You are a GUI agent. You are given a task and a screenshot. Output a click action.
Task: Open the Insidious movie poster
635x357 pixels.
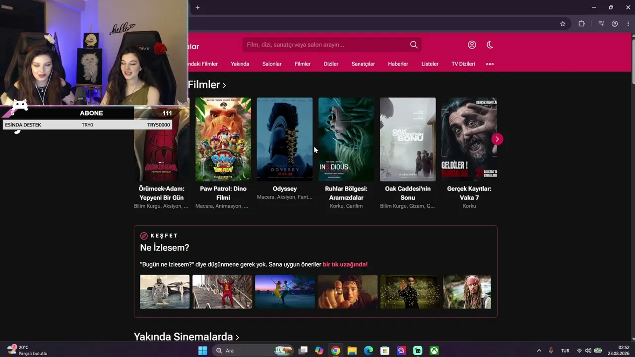346,139
